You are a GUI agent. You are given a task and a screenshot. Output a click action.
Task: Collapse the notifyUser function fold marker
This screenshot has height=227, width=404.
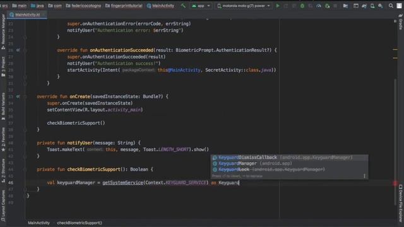tap(25, 143)
